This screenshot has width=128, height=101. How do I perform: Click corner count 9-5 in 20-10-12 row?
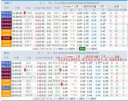click(x=49, y=45)
